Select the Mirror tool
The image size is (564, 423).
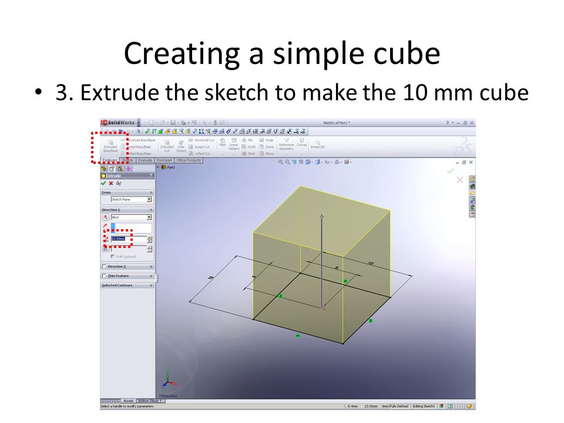pos(267,153)
